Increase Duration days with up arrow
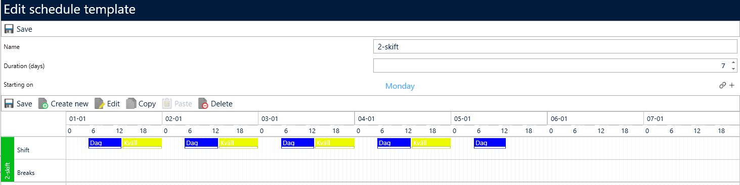740x185 pixels. pyautogui.click(x=733, y=63)
